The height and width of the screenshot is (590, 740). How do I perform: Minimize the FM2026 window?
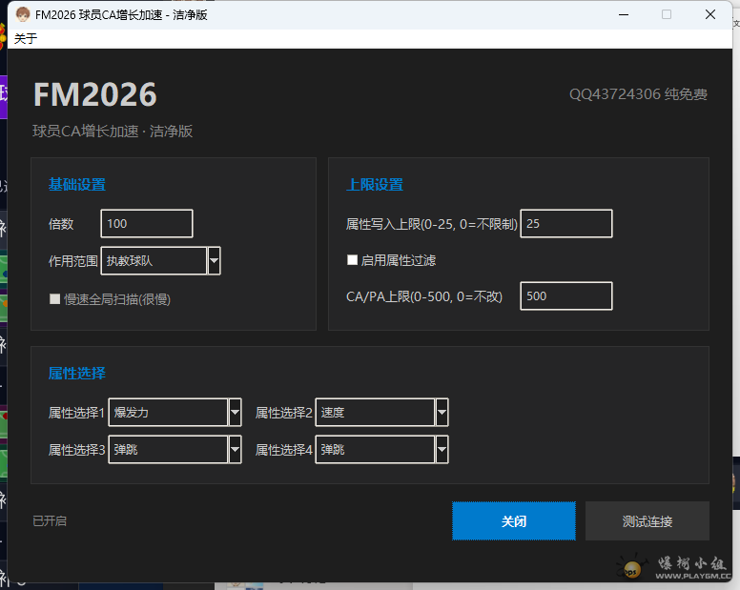tap(623, 14)
